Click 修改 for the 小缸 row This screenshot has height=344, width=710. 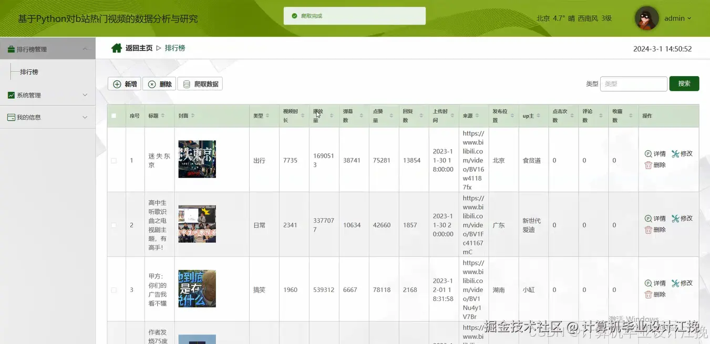[682, 283]
